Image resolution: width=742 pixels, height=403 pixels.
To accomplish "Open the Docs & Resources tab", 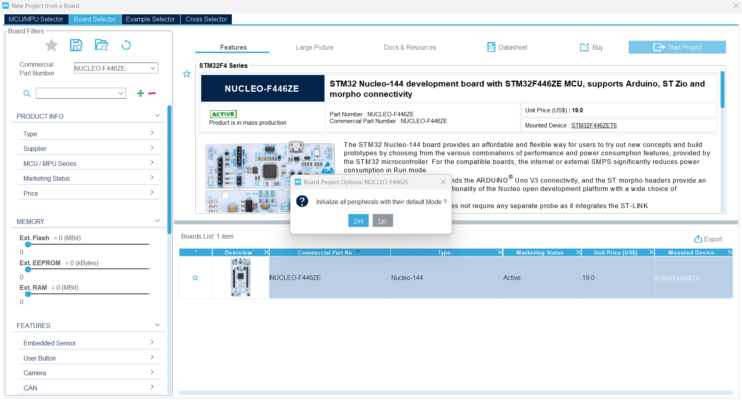I will tap(410, 47).
